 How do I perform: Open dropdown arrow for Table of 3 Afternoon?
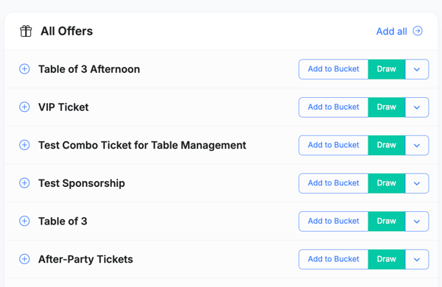[x=417, y=69]
